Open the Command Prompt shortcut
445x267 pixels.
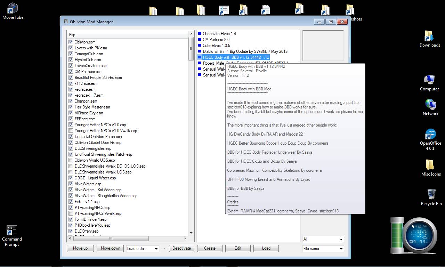click(11, 230)
